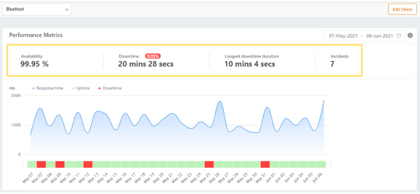
Task: Click the Edit Check button
Action: point(402,9)
